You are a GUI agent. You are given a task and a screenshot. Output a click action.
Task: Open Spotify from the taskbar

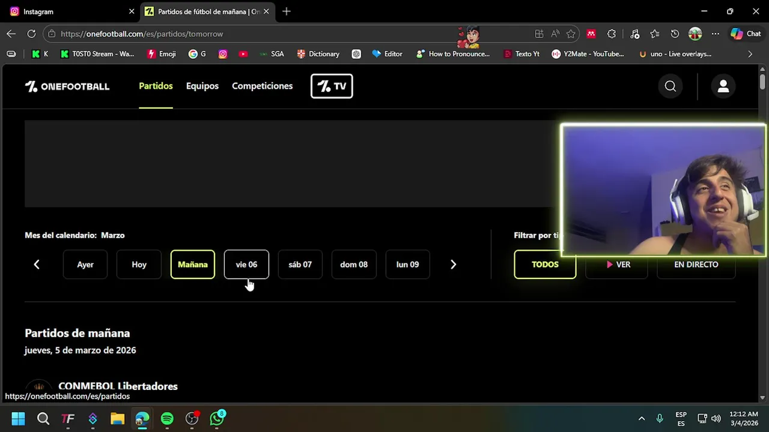coord(167,418)
